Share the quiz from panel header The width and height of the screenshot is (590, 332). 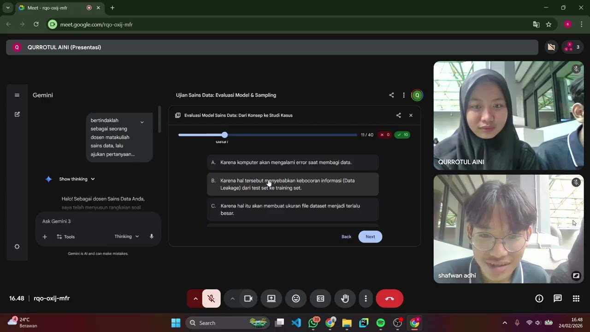(398, 115)
